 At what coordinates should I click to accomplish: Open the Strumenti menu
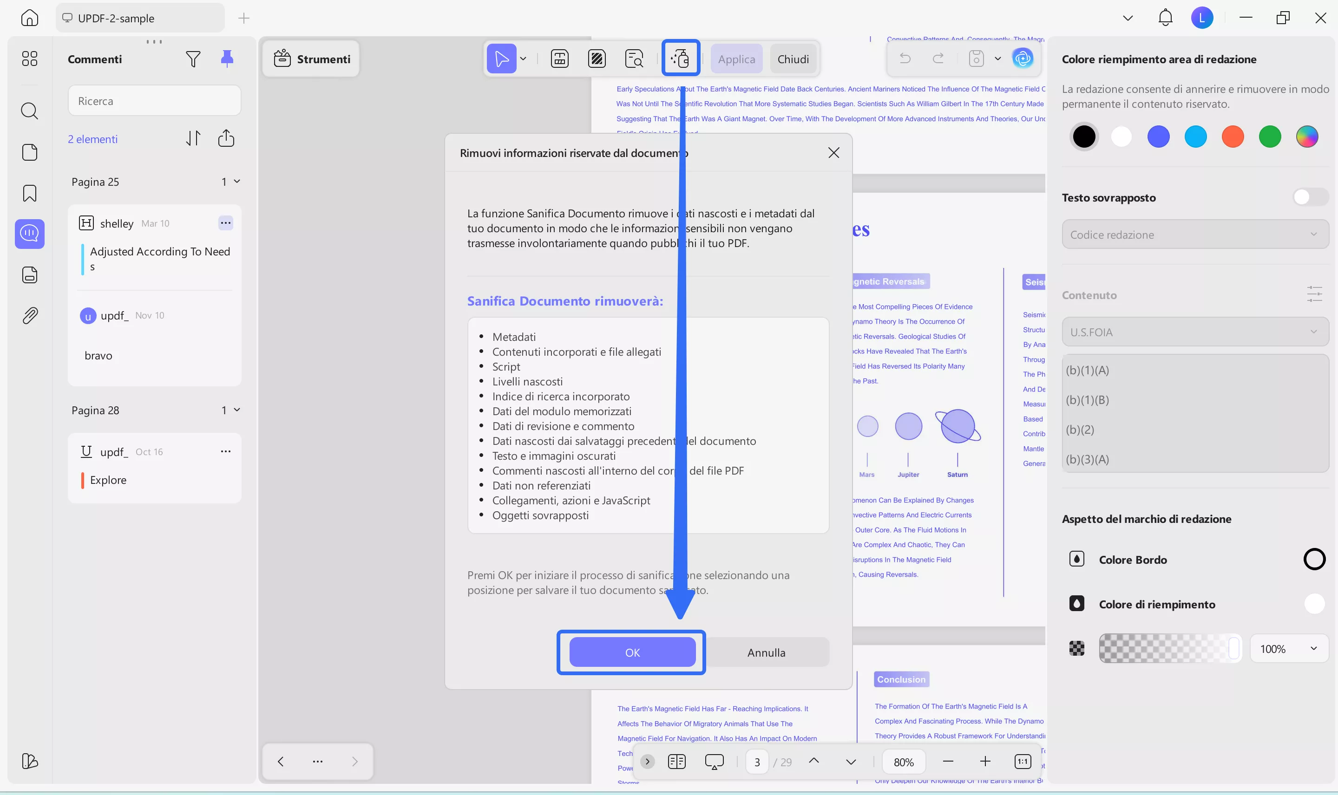point(312,59)
